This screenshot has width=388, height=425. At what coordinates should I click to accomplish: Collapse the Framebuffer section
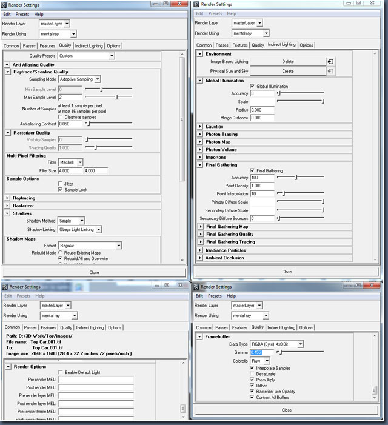[199, 336]
